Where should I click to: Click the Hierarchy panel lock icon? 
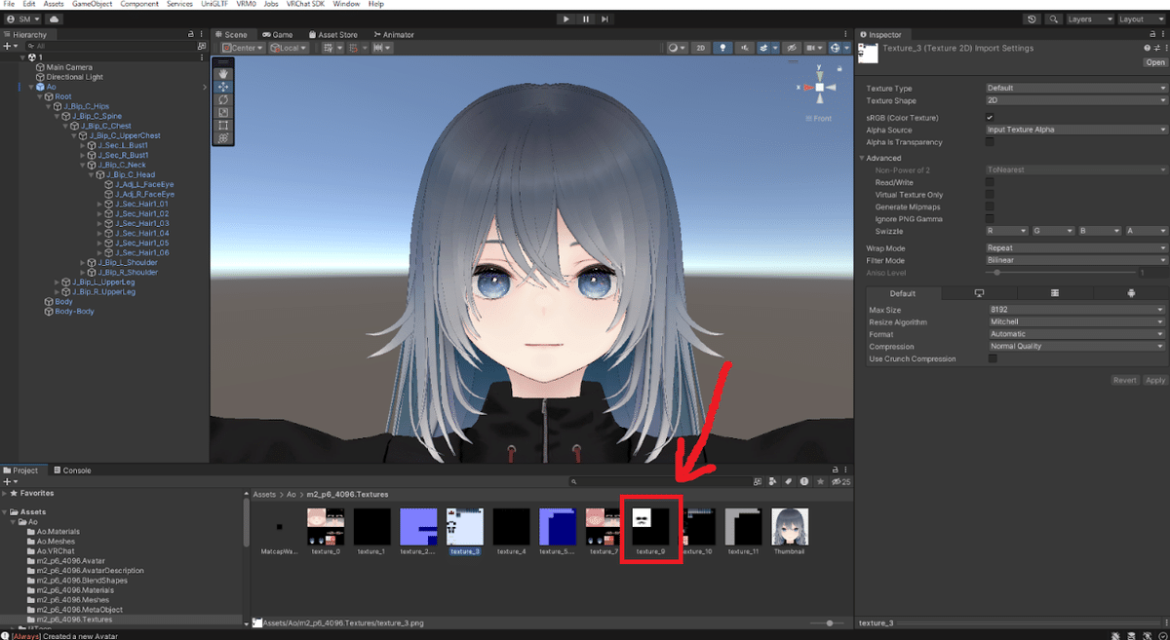tap(191, 34)
